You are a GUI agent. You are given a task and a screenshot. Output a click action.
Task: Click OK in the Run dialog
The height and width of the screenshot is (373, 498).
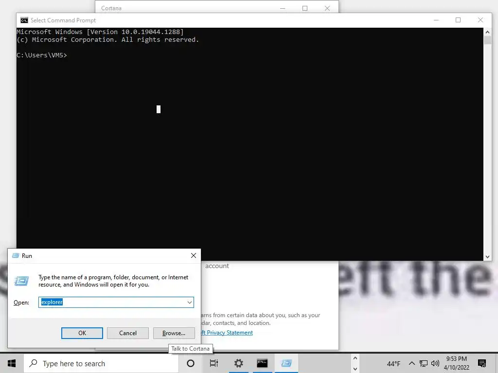click(82, 333)
